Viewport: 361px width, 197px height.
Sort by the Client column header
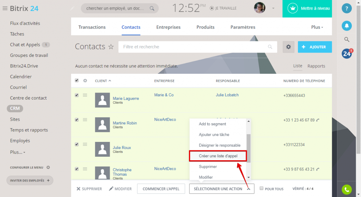pos(103,81)
